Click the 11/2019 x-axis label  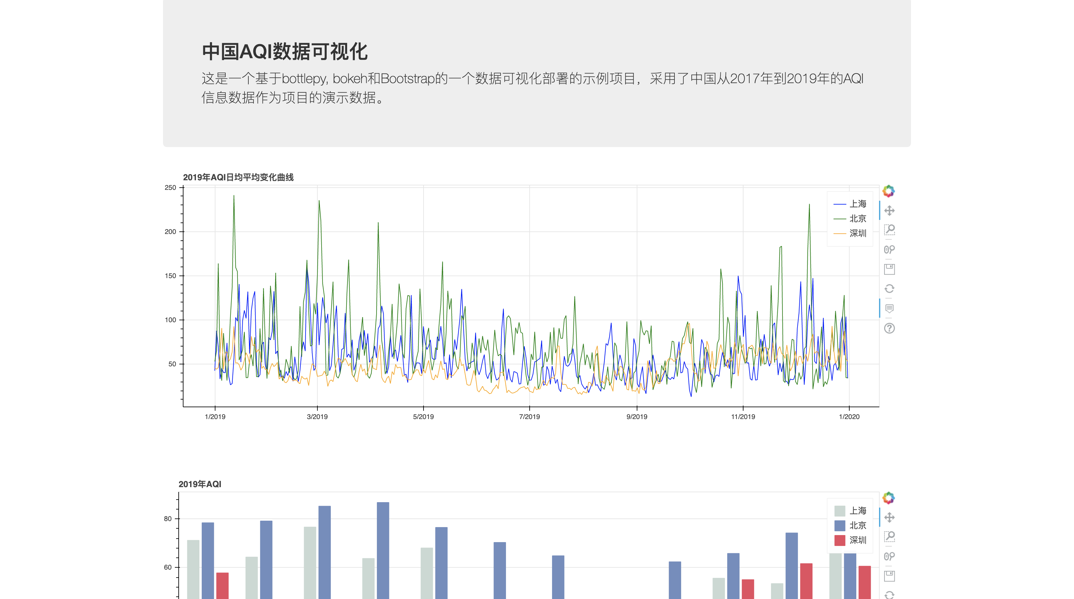[743, 417]
